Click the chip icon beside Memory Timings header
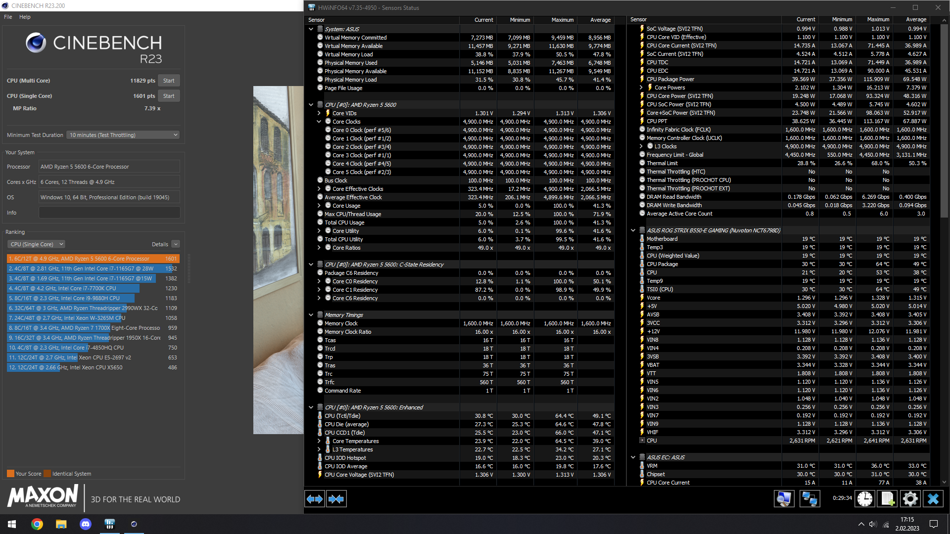 (320, 315)
